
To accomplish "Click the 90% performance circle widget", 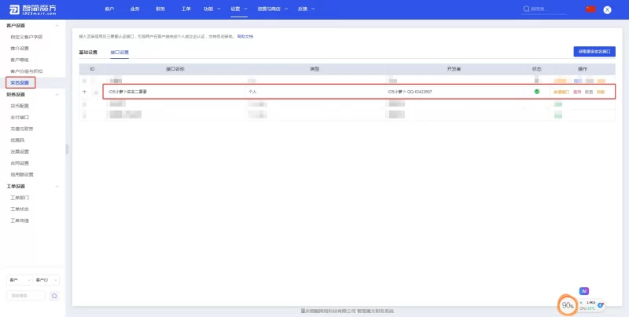I will 567,304.
